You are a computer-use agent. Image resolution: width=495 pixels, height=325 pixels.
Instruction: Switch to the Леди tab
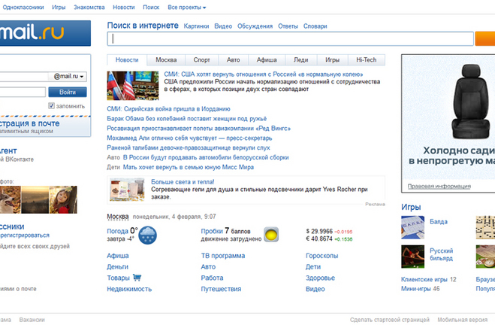pos(301,59)
